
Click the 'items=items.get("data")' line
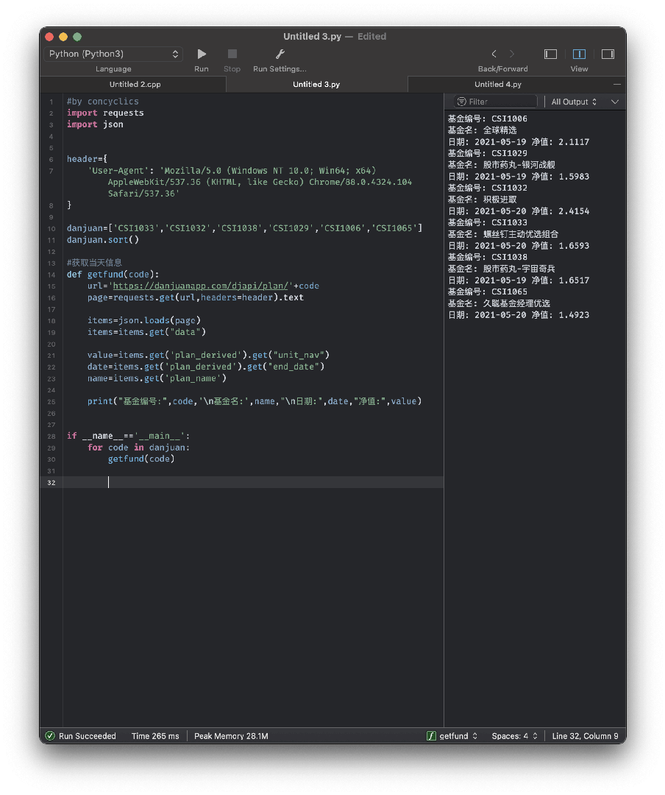(146, 332)
